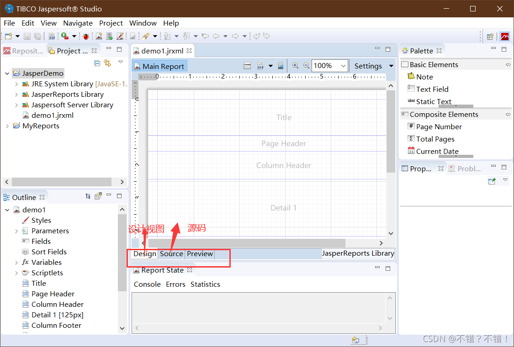Click the last edit location icon
Screen dimensions: 514x347
point(205,36)
